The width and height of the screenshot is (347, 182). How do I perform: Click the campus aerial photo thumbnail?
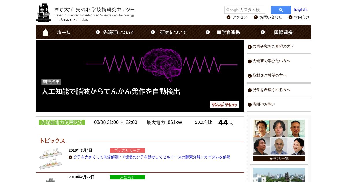(279, 175)
